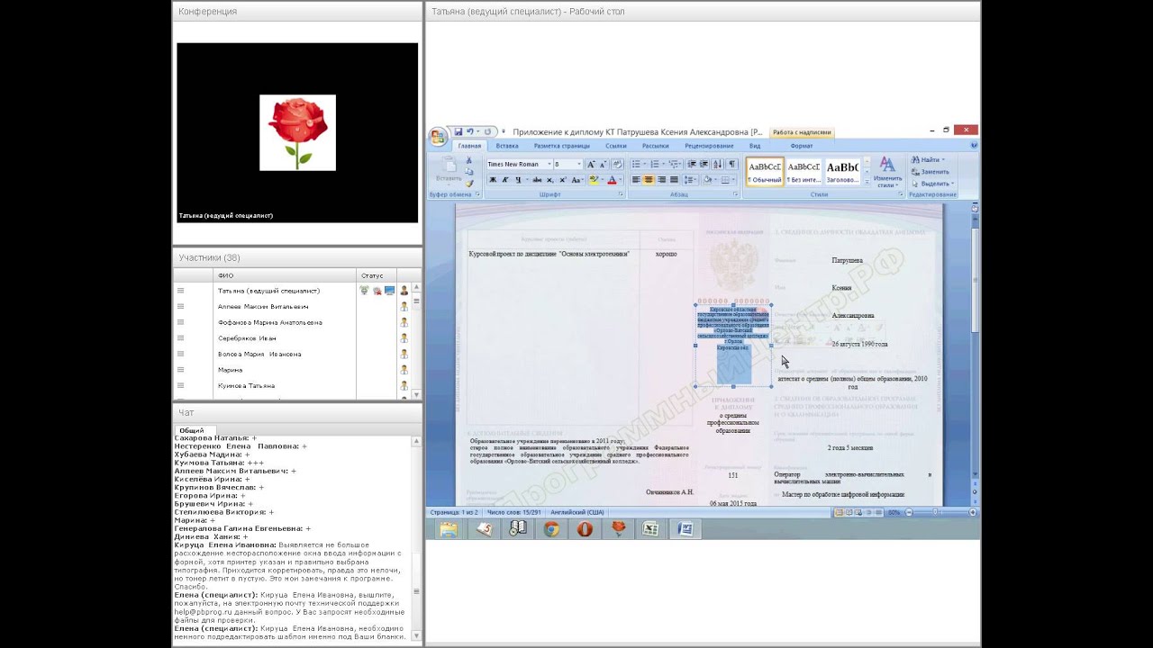Open the font color picker

pos(613,180)
